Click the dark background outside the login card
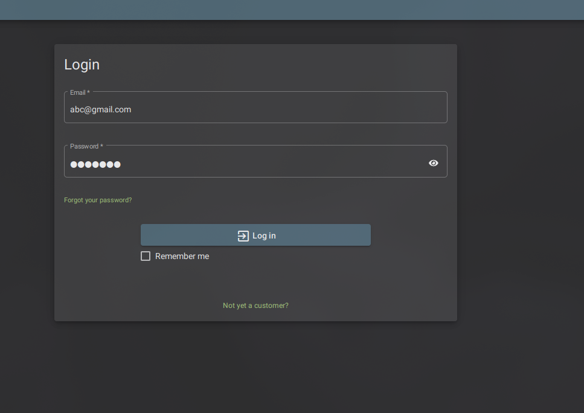The image size is (584, 413). [x=519, y=242]
